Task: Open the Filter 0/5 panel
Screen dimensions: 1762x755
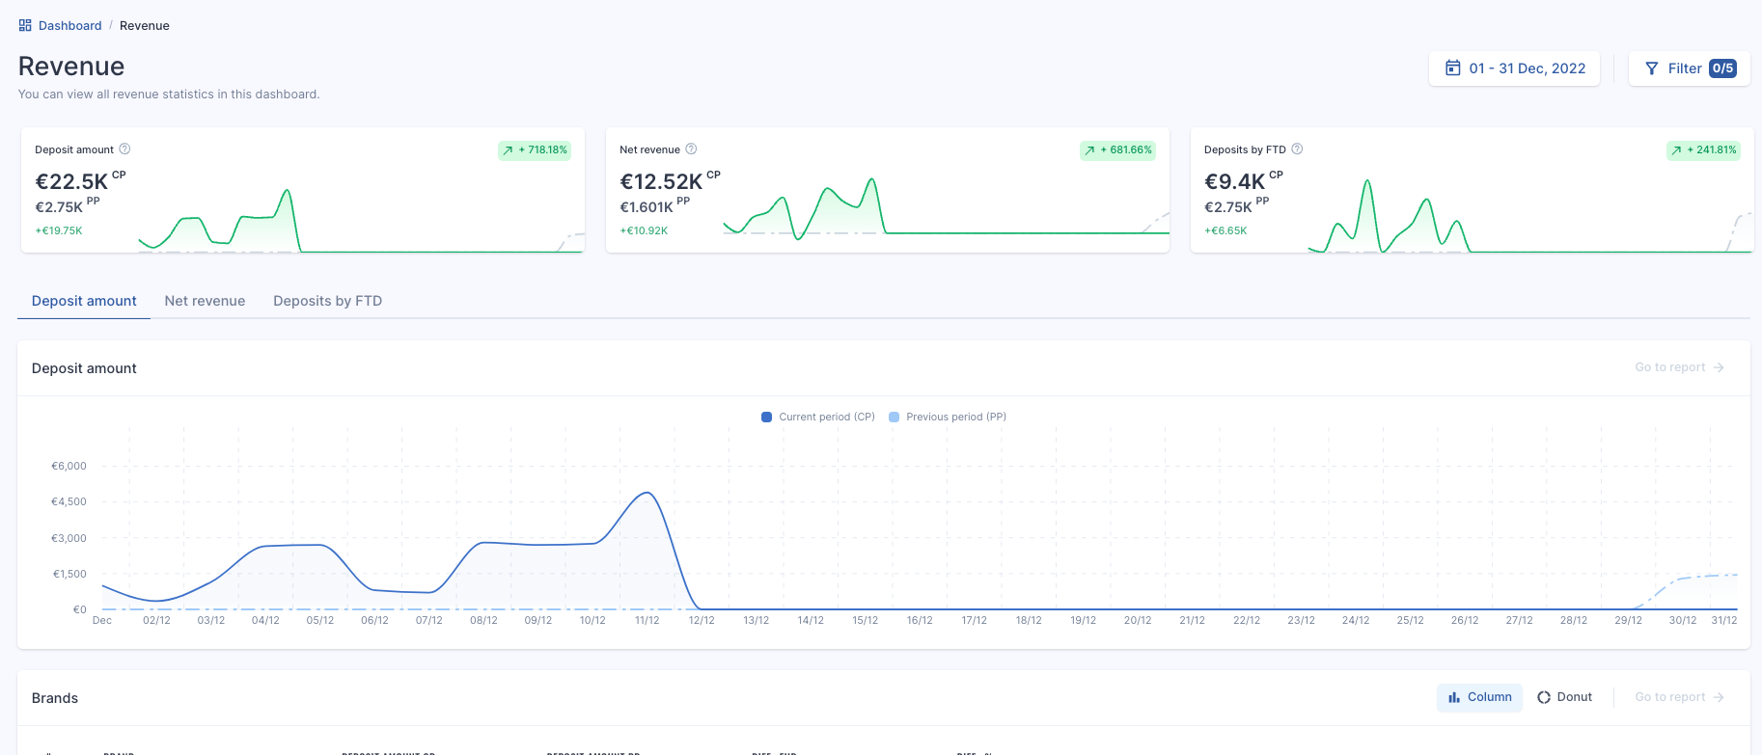Action: click(x=1689, y=68)
